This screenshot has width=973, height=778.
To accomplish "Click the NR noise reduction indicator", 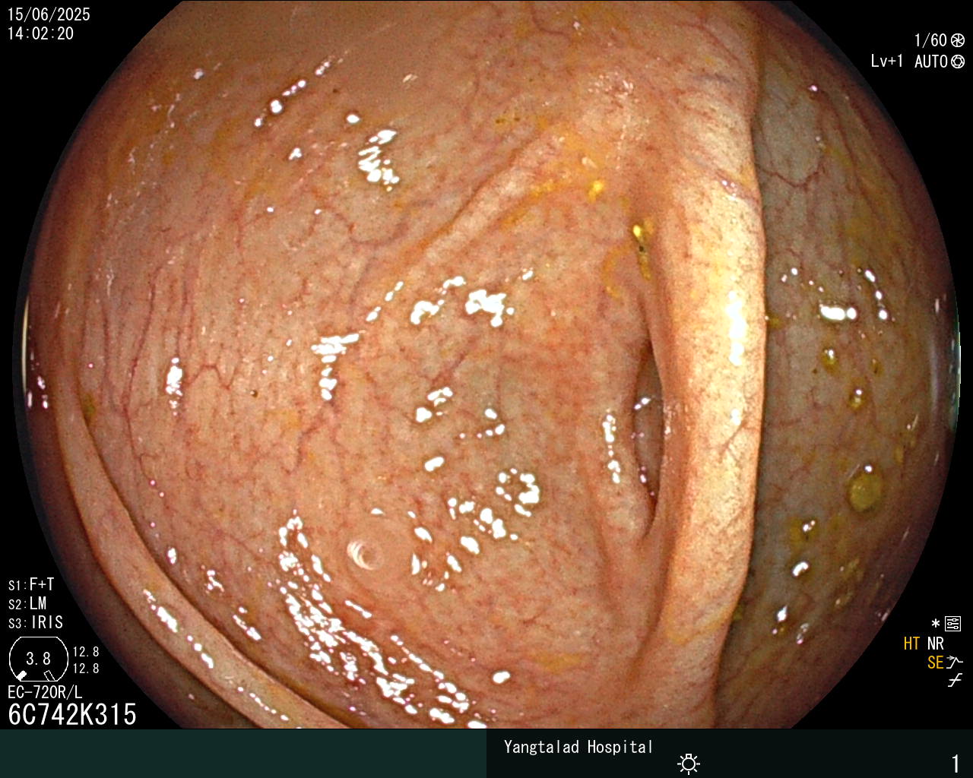I will 936,644.
